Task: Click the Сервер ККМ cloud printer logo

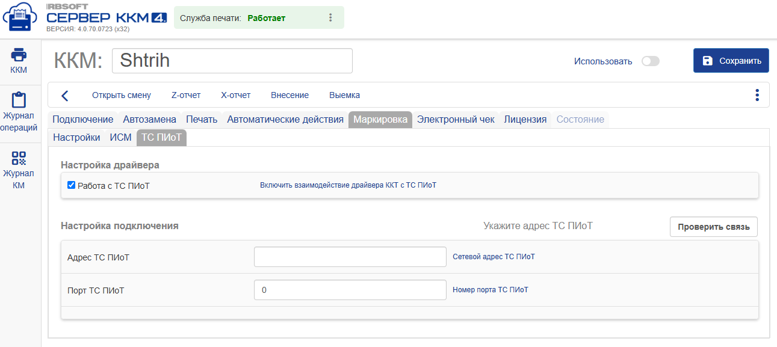Action: click(20, 18)
